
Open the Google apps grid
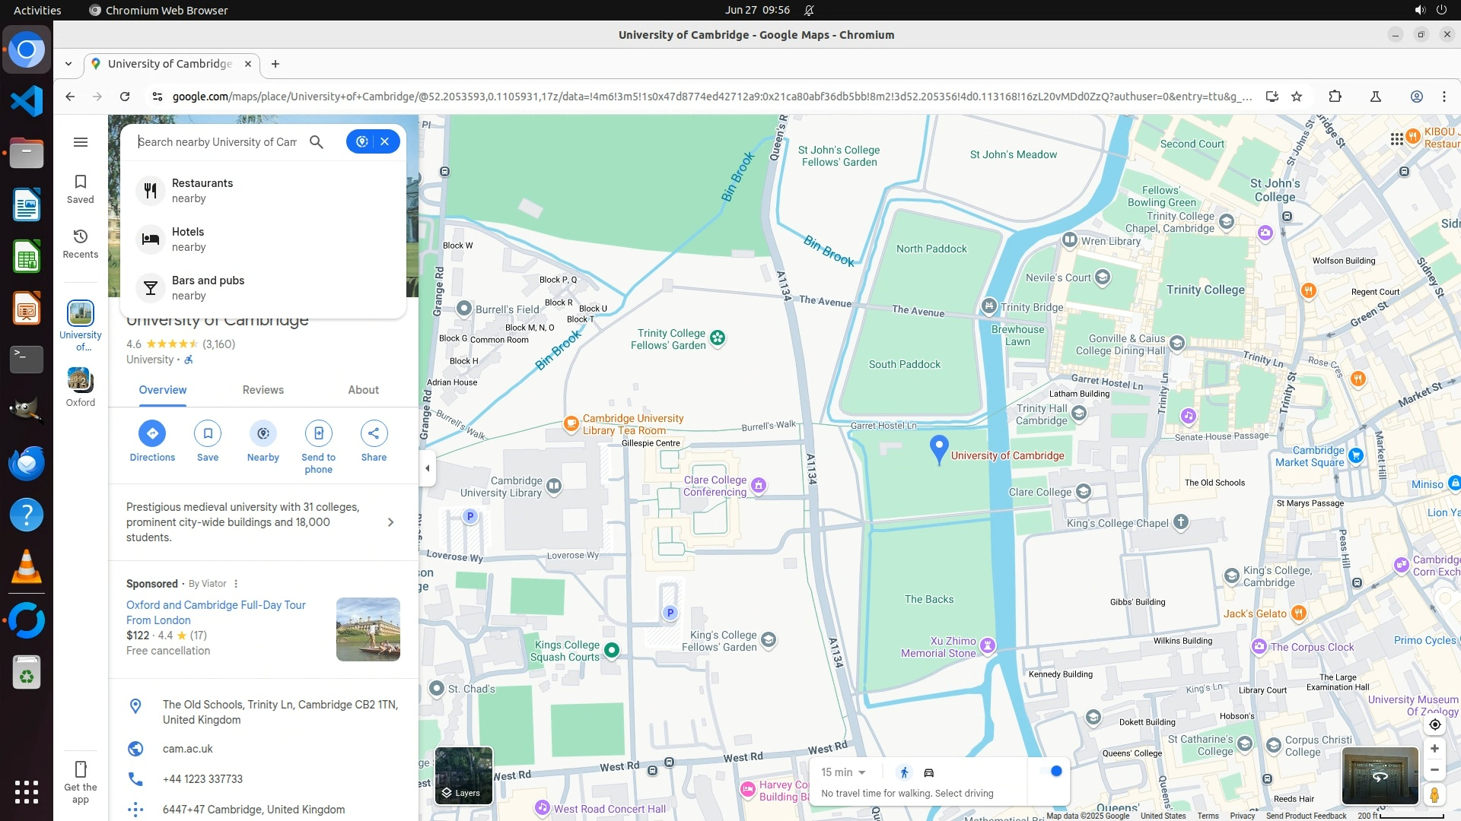1396,139
